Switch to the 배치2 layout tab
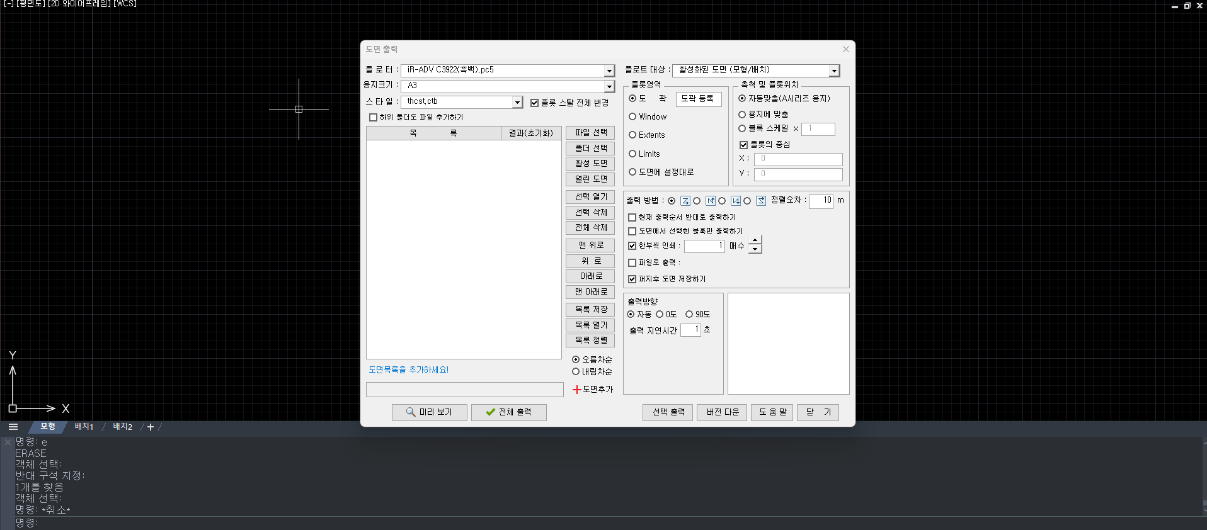This screenshot has width=1207, height=530. 123,427
